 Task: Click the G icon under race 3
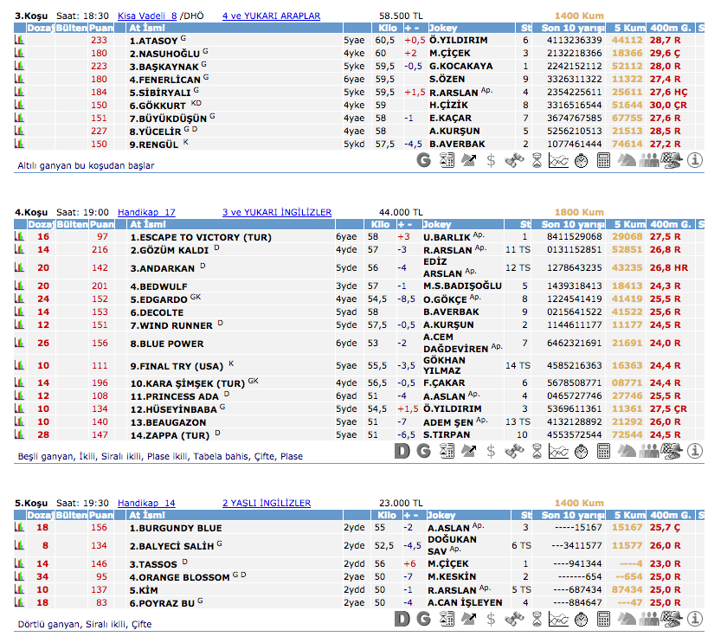(423, 160)
